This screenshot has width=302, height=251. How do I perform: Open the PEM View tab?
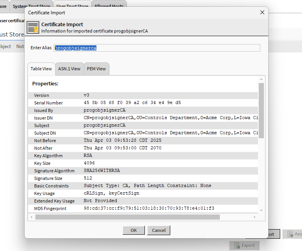[x=96, y=69]
